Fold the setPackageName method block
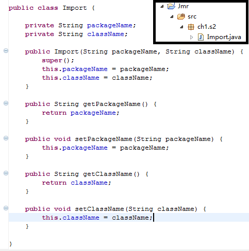 click(x=6, y=138)
